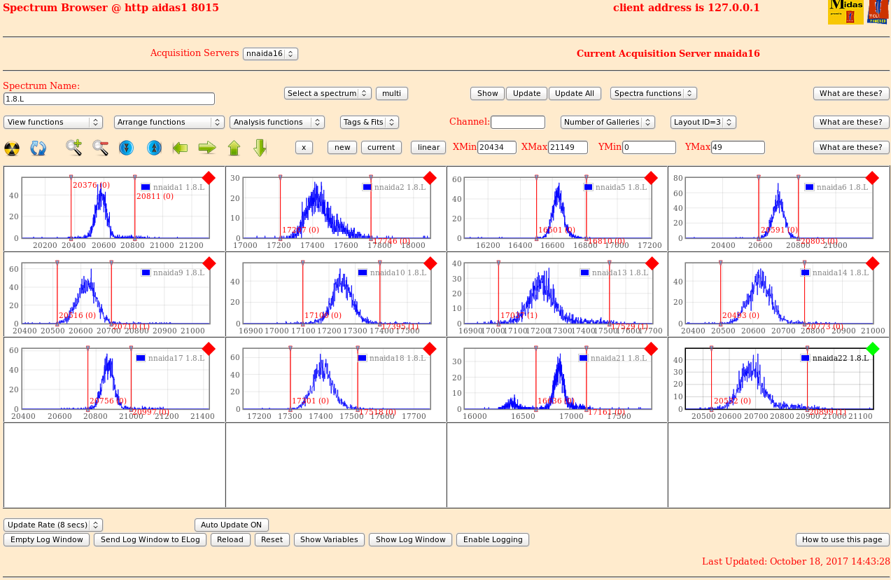
Task: Click the blue double up-arrow icon
Action: coord(154,148)
